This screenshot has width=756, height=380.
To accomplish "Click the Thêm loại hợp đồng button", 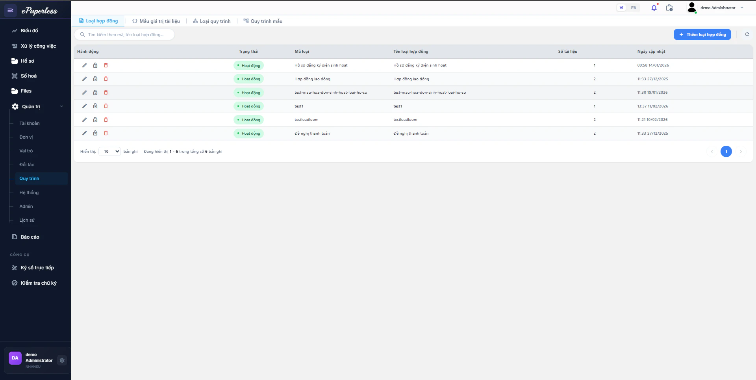I will tap(702, 34).
